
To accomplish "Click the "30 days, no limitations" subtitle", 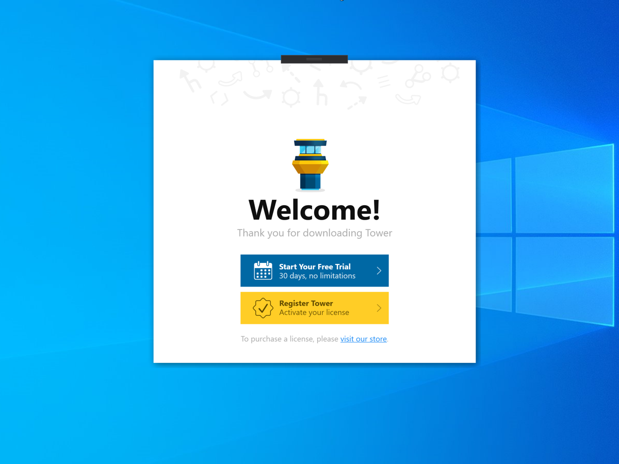I will point(317,276).
